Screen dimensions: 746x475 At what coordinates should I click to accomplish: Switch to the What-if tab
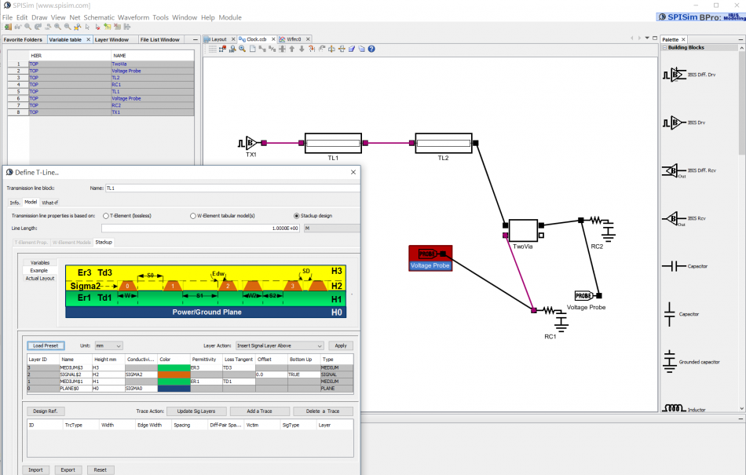49,203
